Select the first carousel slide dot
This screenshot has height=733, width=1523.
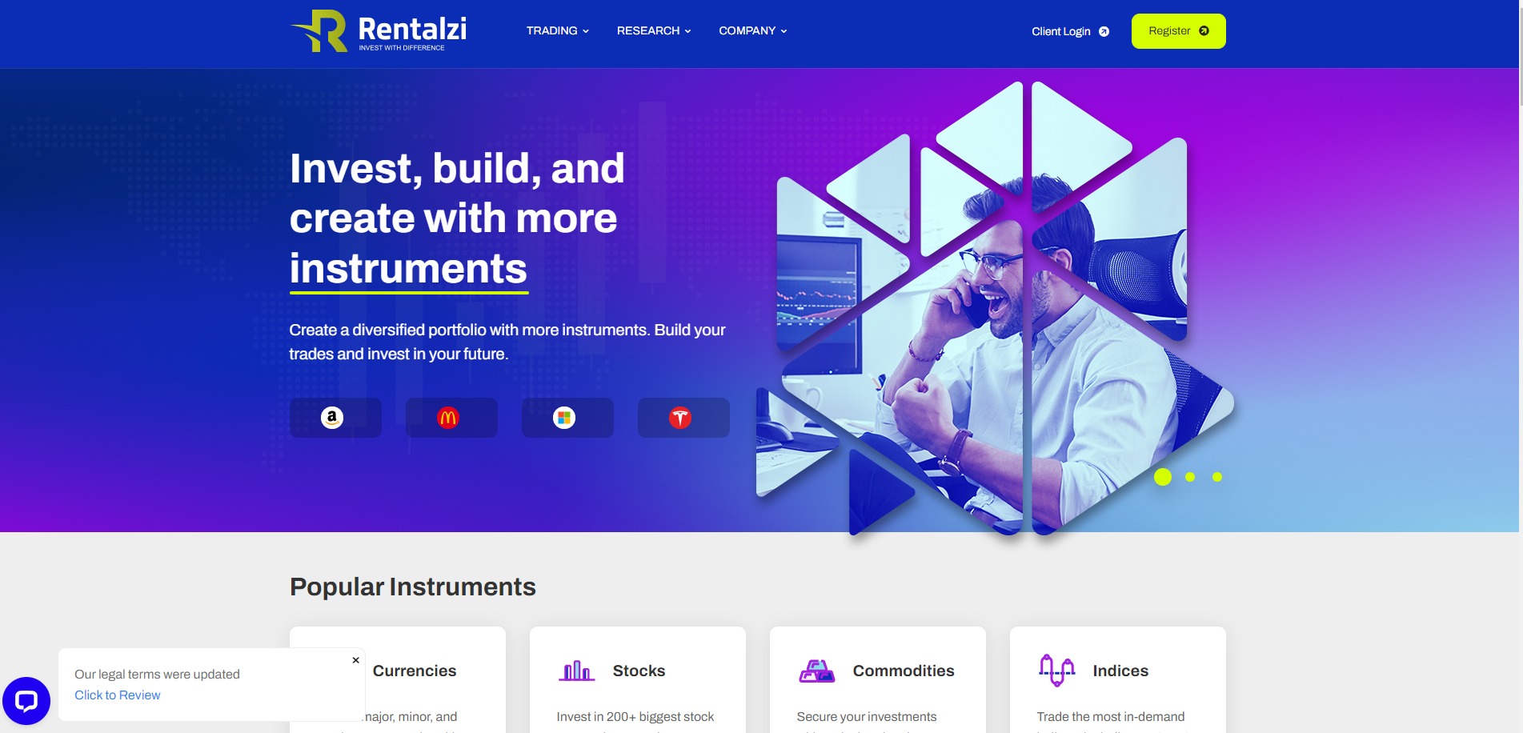pyautogui.click(x=1163, y=477)
